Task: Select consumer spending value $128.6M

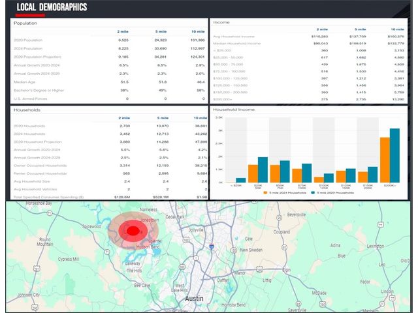Action: [122, 197]
